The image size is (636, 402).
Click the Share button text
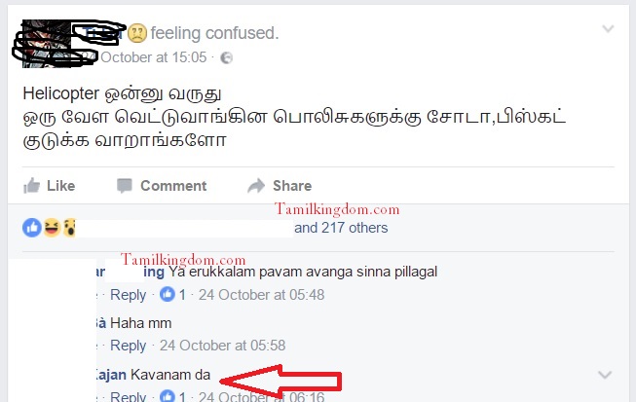[x=292, y=186]
